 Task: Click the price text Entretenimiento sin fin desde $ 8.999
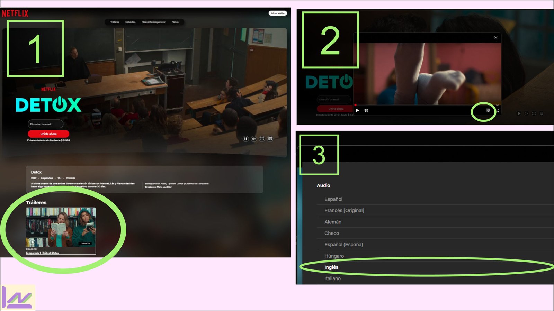click(48, 140)
